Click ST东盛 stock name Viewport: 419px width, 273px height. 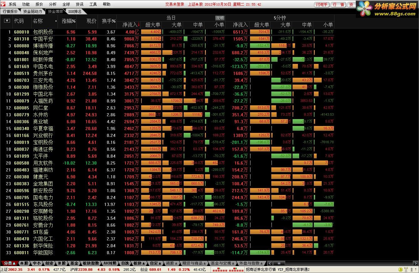pyautogui.click(x=41, y=232)
